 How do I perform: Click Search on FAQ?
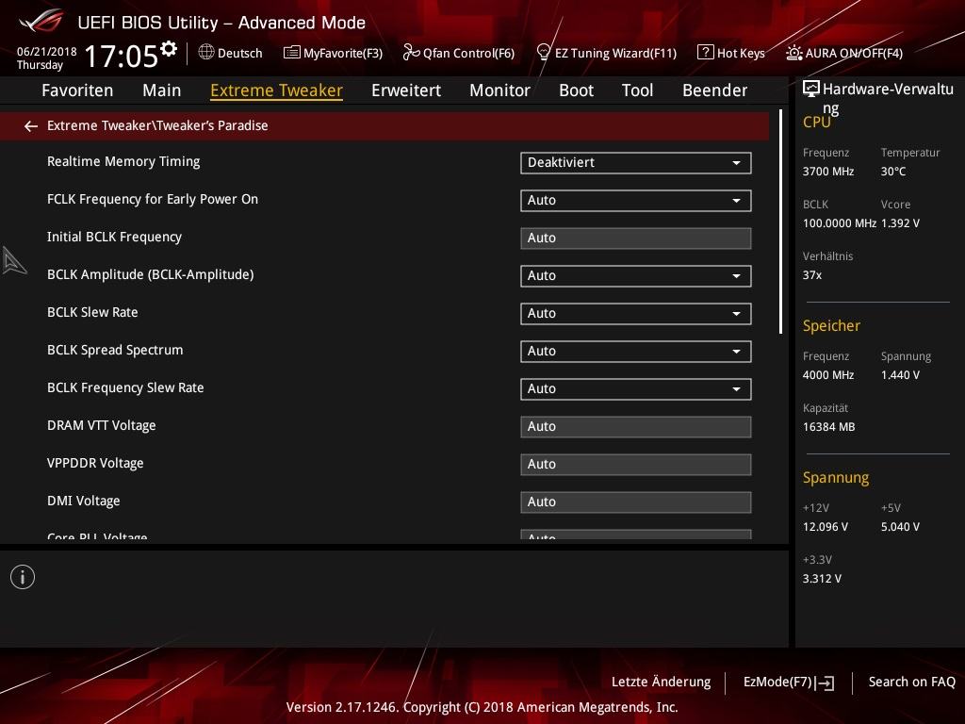pos(911,683)
